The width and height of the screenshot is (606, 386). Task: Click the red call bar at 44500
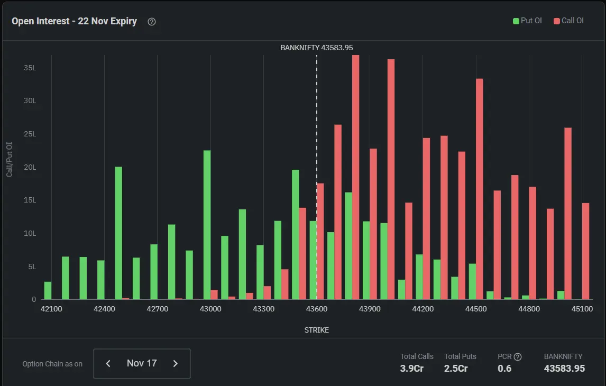pos(480,189)
